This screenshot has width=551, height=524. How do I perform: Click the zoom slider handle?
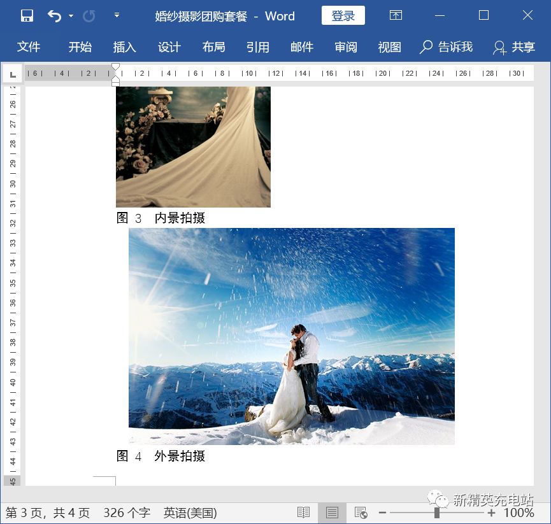click(437, 513)
